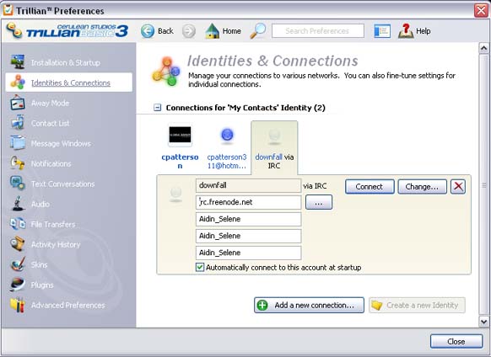Open Notifications preferences
This screenshot has height=357, width=491.
tap(51, 164)
